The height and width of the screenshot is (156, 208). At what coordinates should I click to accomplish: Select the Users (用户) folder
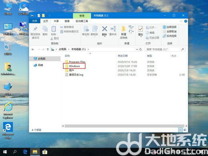pos(70,70)
